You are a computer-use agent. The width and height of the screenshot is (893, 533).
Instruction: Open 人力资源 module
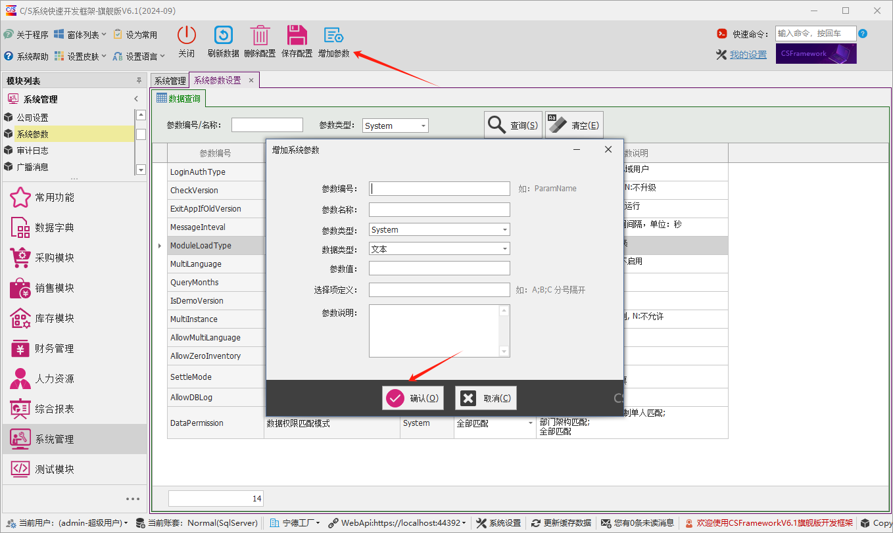(x=74, y=379)
